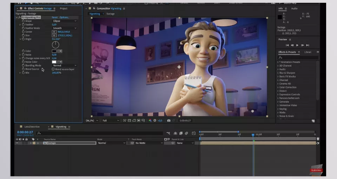Toggle the Noise Color stopwatch
The image size is (337, 179).
23,62
